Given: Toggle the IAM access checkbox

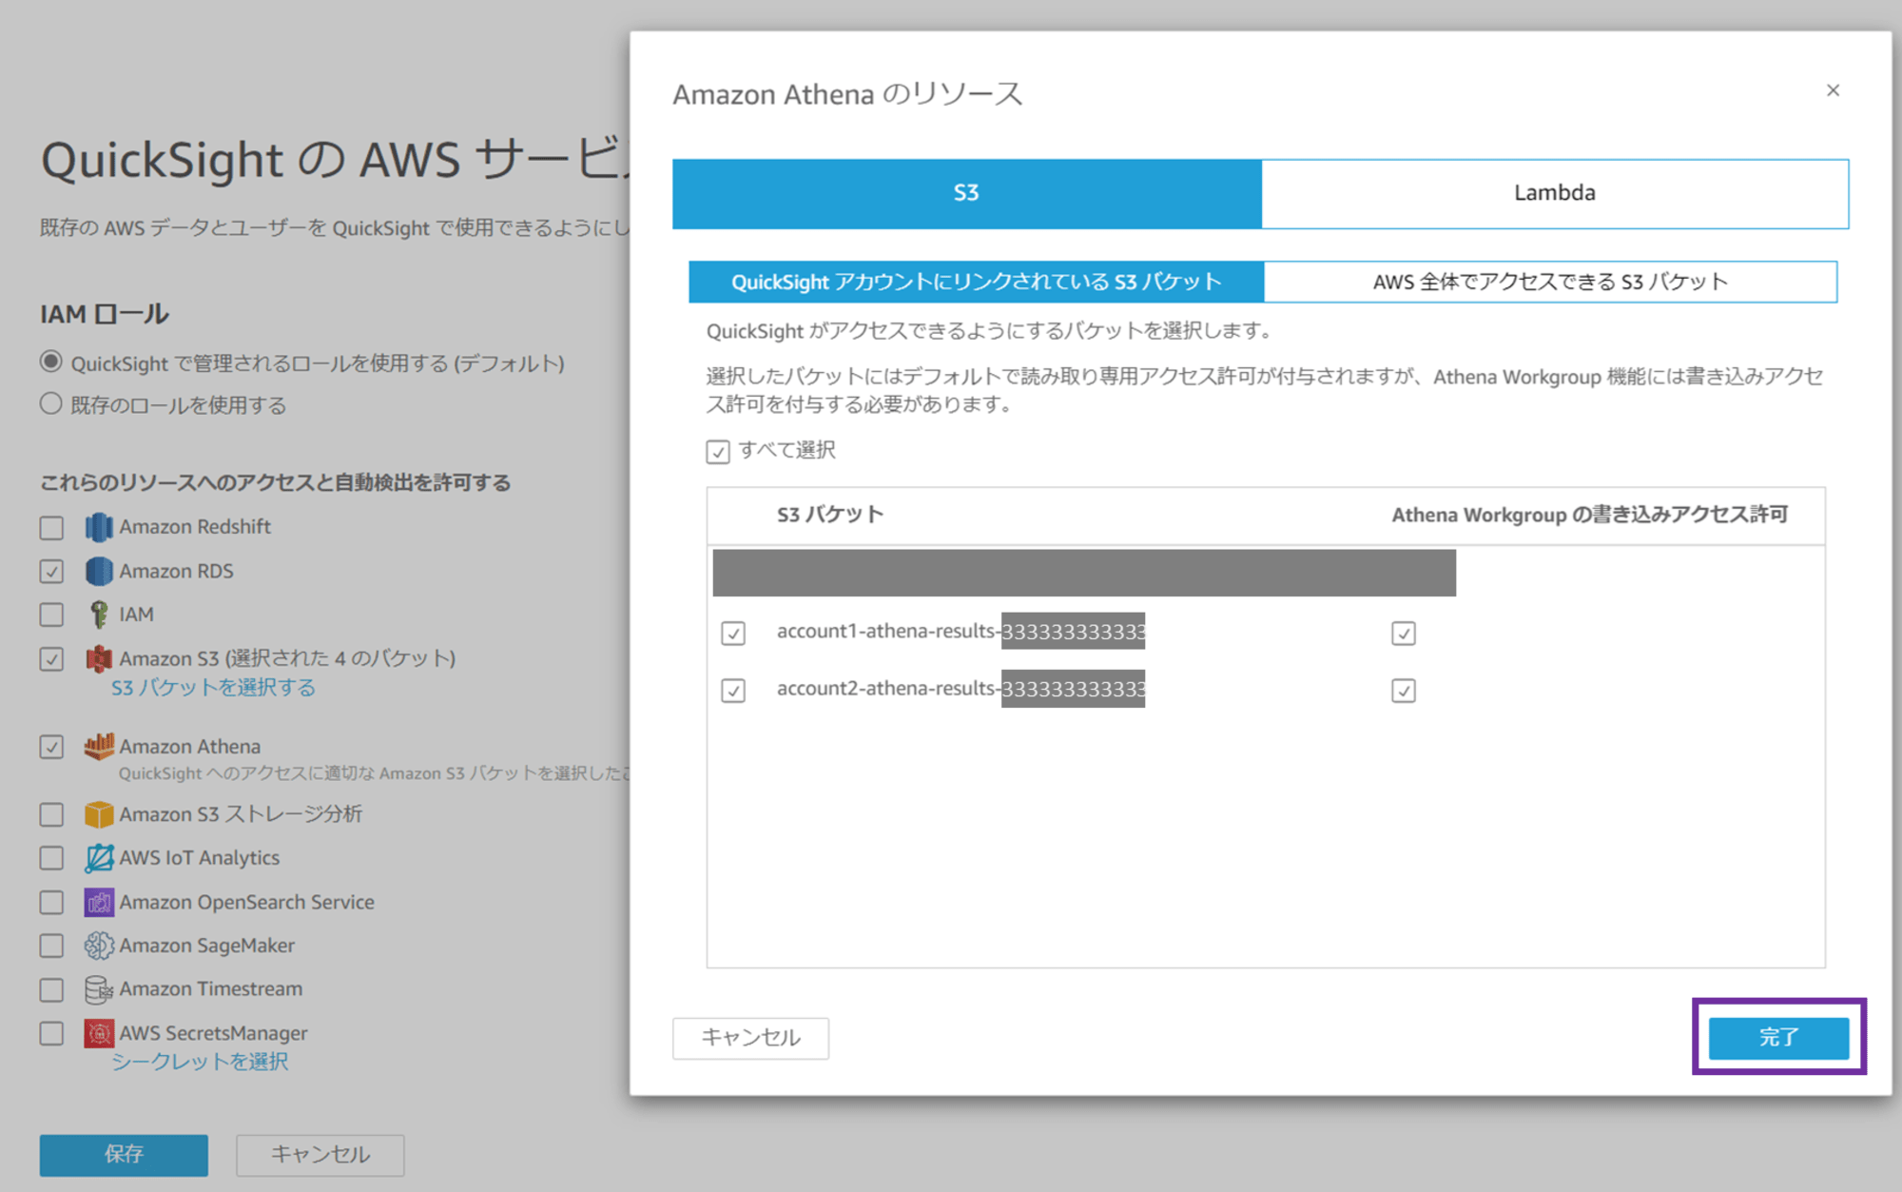Looking at the screenshot, I should [x=51, y=616].
